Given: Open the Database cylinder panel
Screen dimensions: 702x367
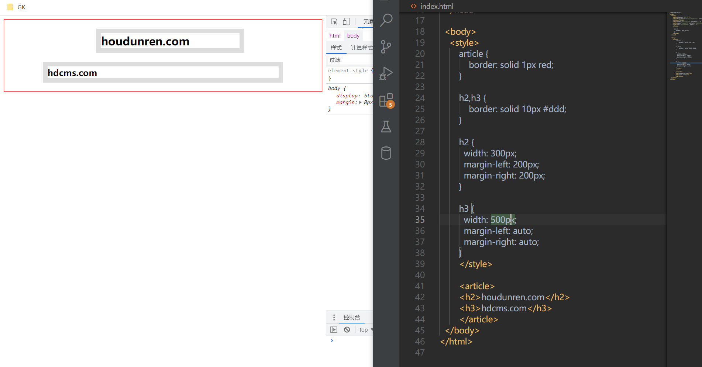Looking at the screenshot, I should 386,153.
